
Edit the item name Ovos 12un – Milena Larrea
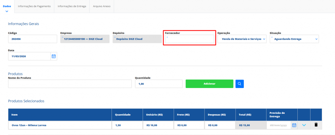(x=60, y=125)
